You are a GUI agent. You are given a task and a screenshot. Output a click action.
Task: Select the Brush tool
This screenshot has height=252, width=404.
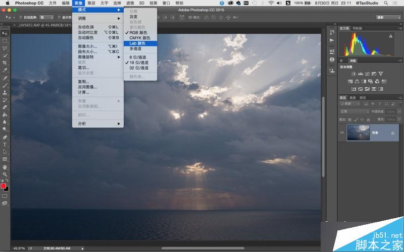tap(5, 85)
